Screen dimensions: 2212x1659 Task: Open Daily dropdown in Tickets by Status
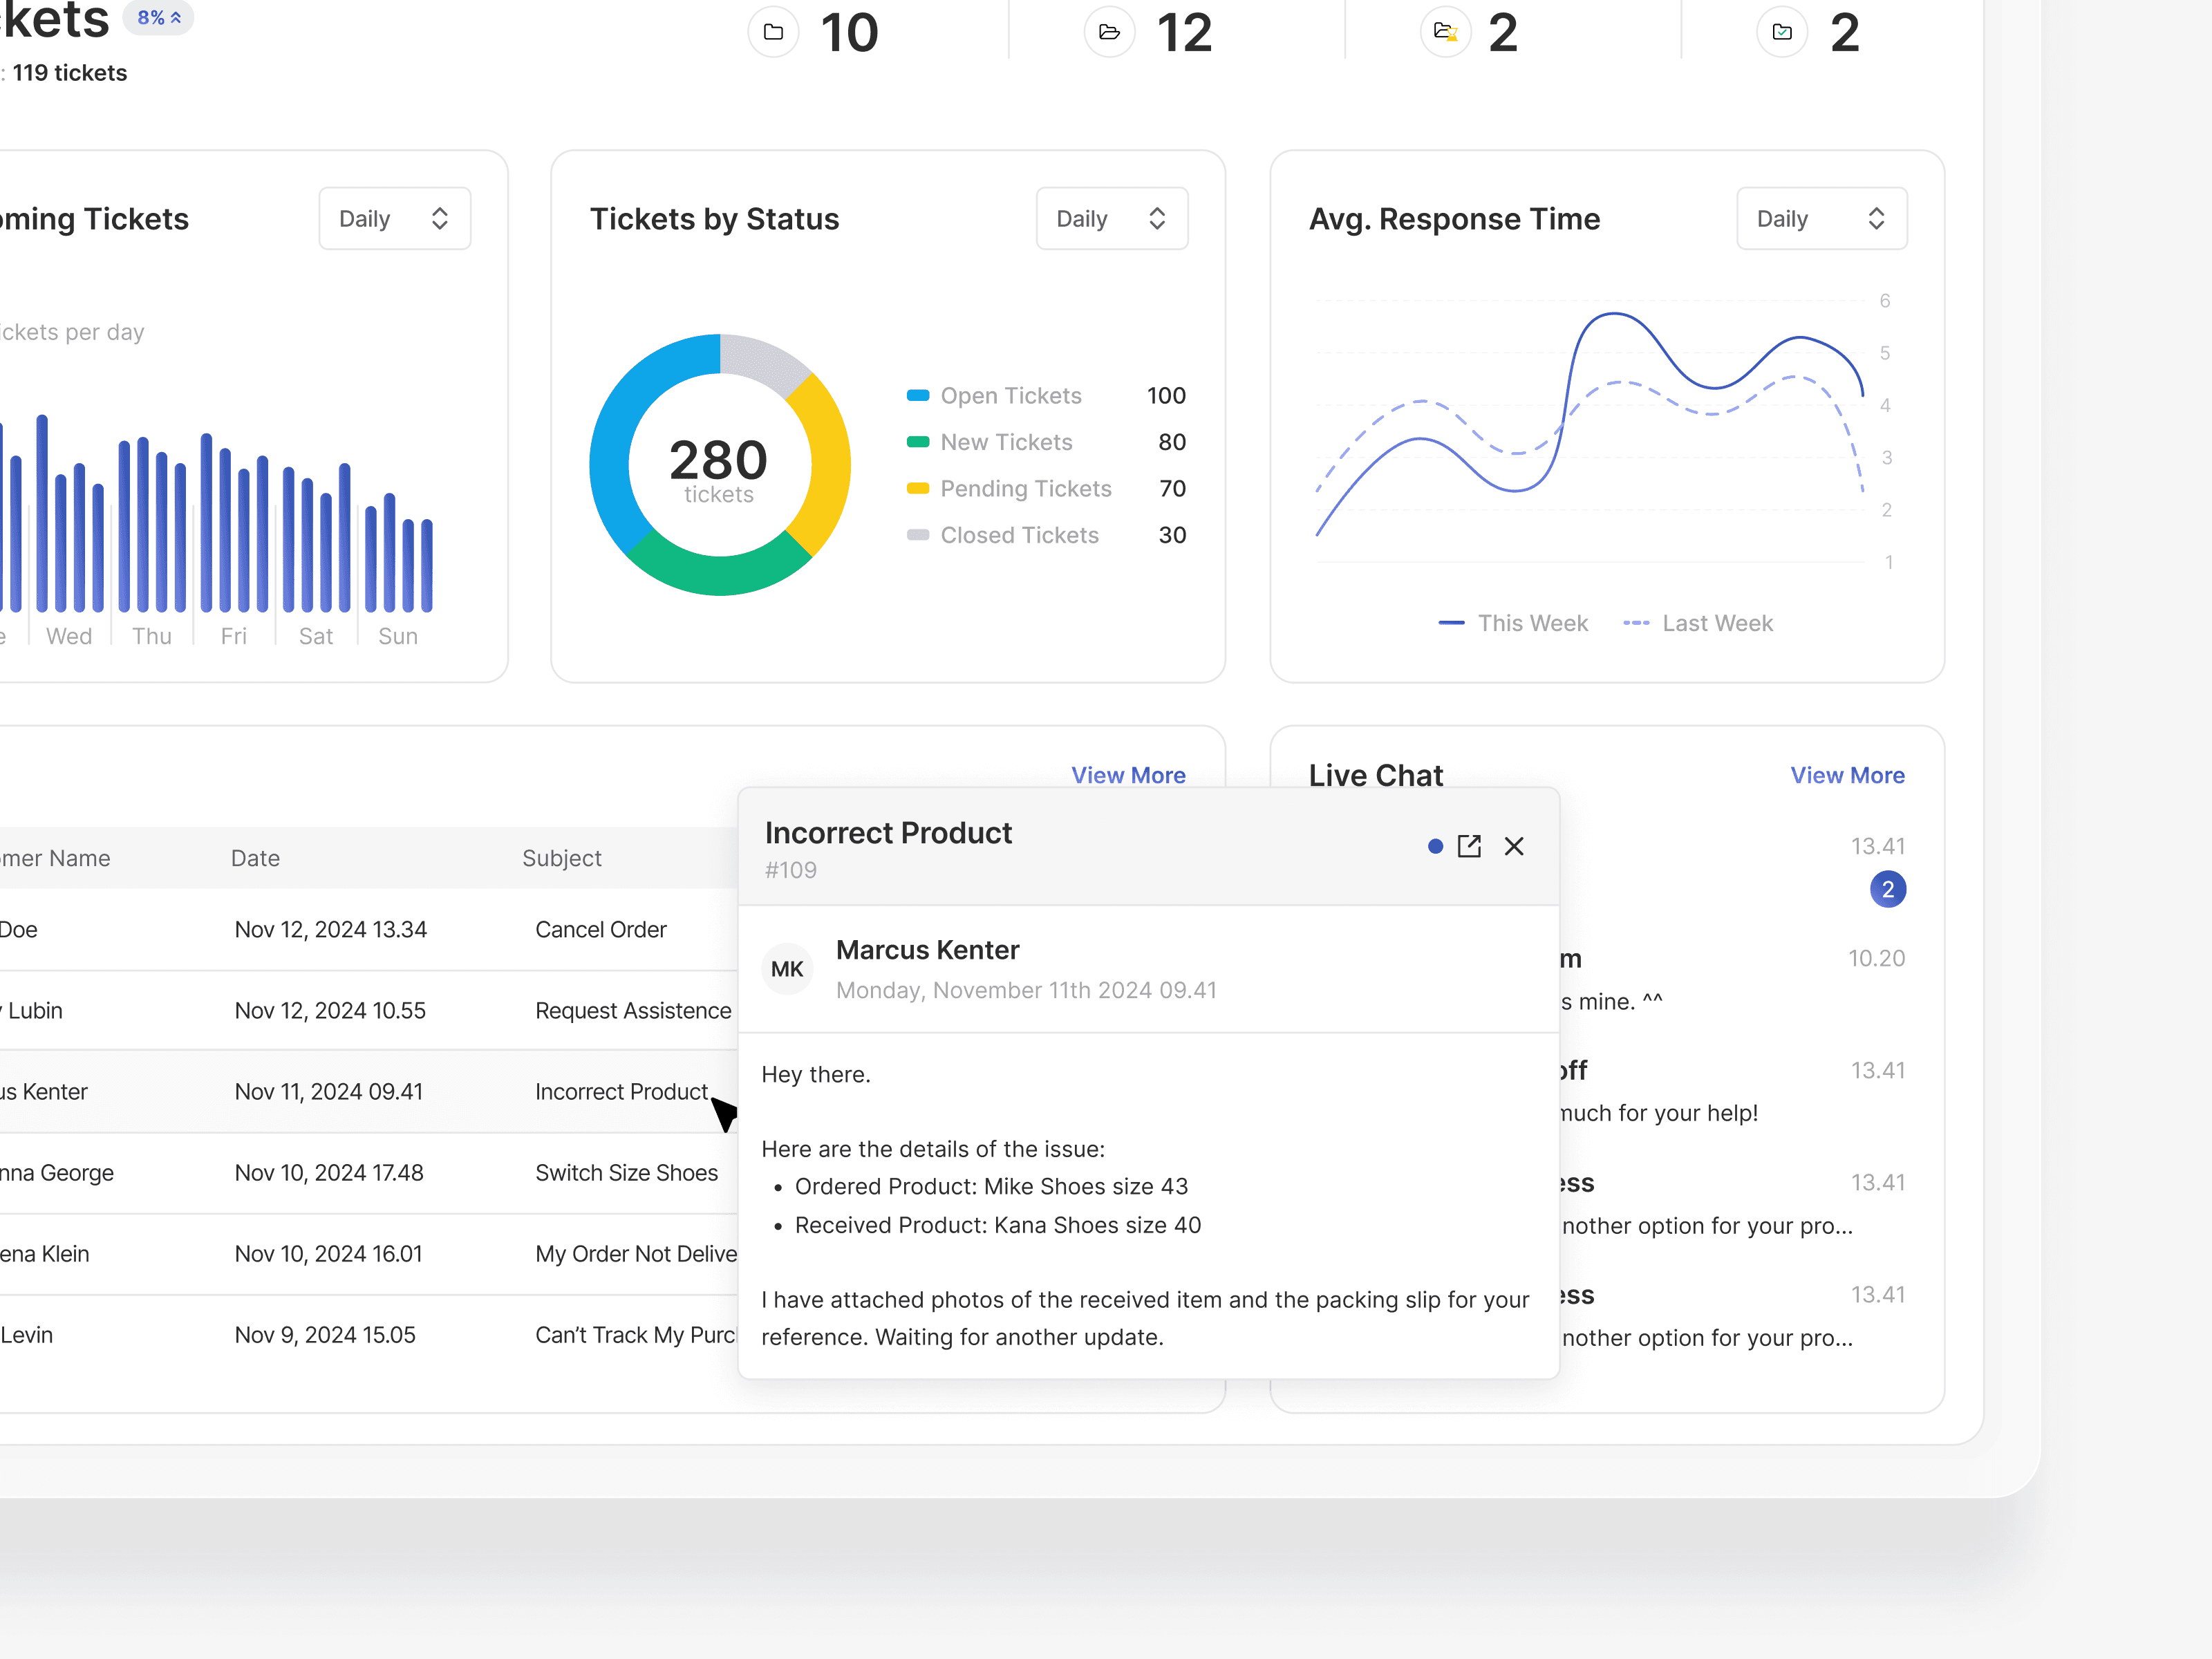[1111, 219]
